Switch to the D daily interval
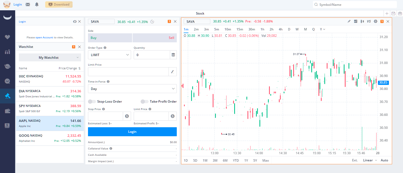Screen dimensions: 403x173 tap(289, 29)
